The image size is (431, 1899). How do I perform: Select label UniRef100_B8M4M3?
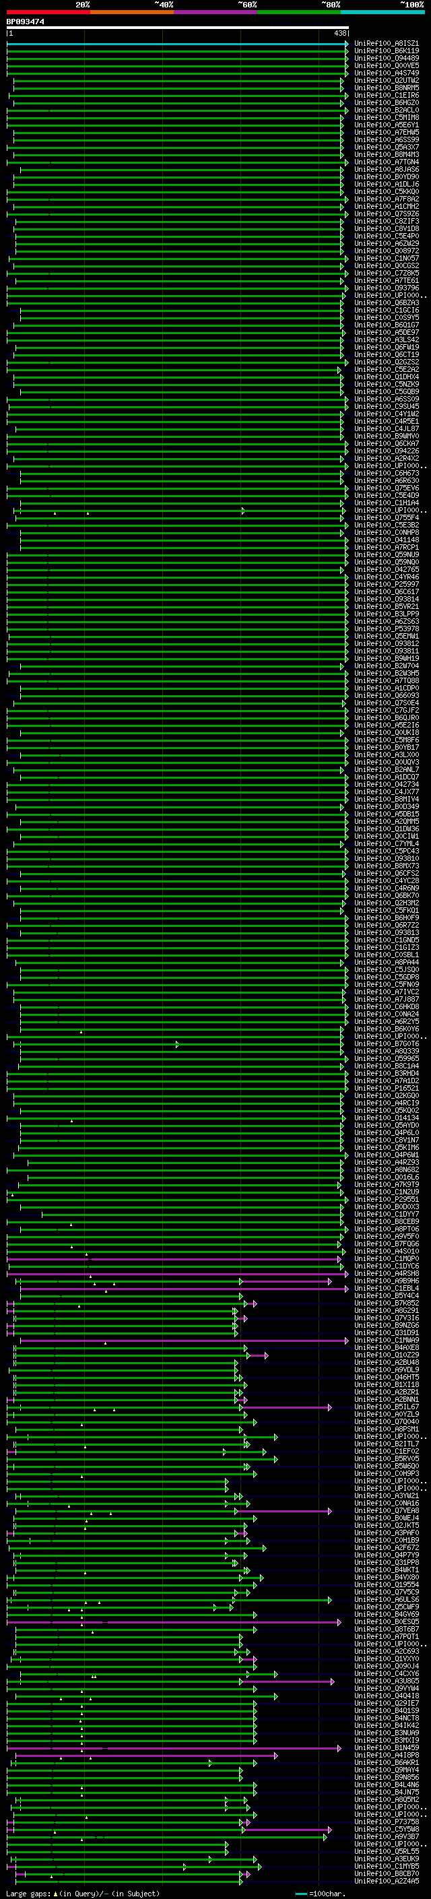(387, 154)
